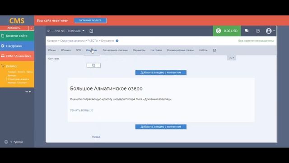Open the Контент сайта section
This screenshot has width=289, height=163.
17,36
